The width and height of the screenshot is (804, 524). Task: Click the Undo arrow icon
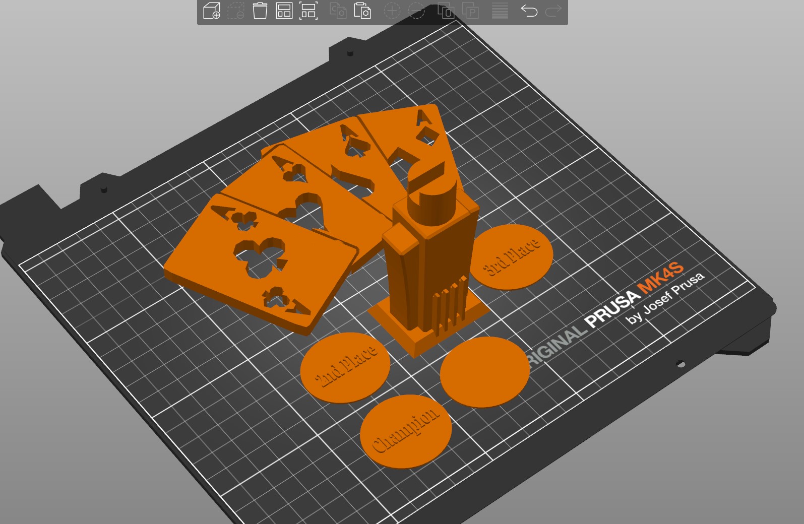(x=529, y=11)
